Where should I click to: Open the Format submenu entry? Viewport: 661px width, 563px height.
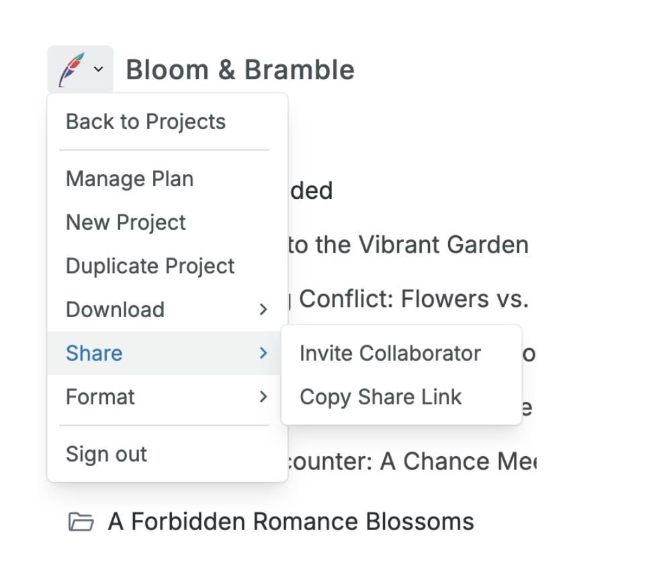[100, 397]
